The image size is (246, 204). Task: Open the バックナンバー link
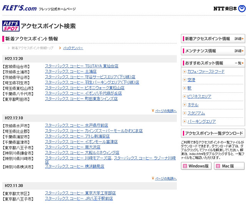73,48
